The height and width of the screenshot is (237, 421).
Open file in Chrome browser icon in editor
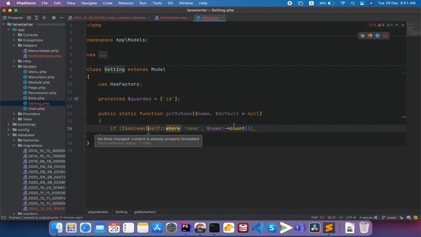pos(362,36)
